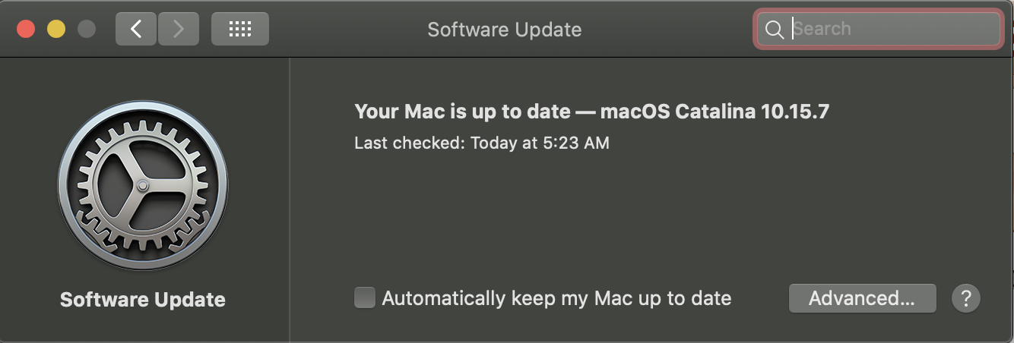The height and width of the screenshot is (343, 1014).
Task: Click "Automatically keep my Mac up to date" label
Action: 556,298
